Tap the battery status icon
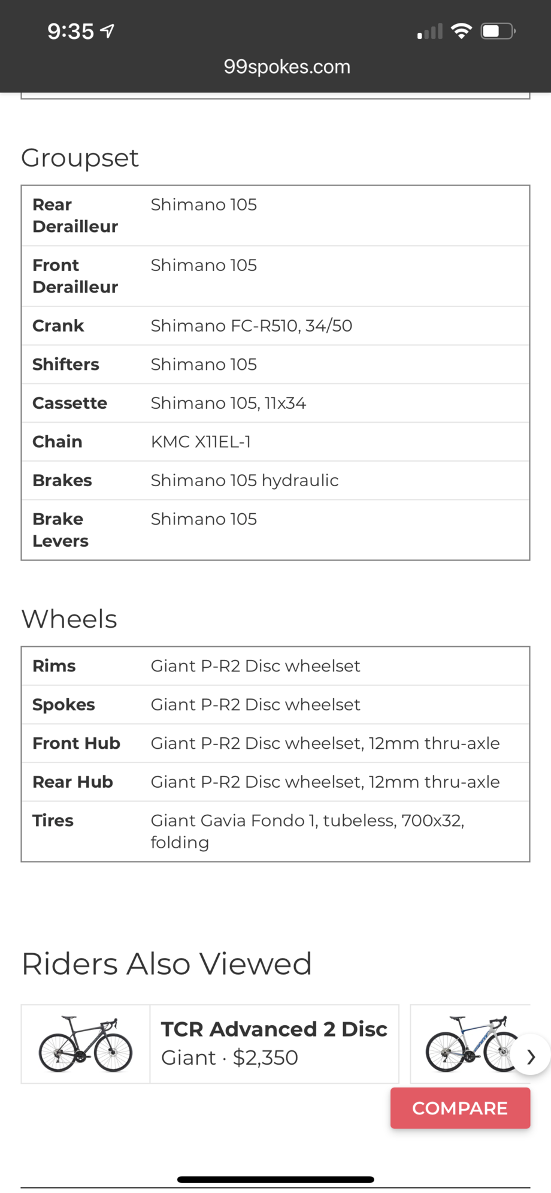551x1193 pixels. click(x=498, y=31)
